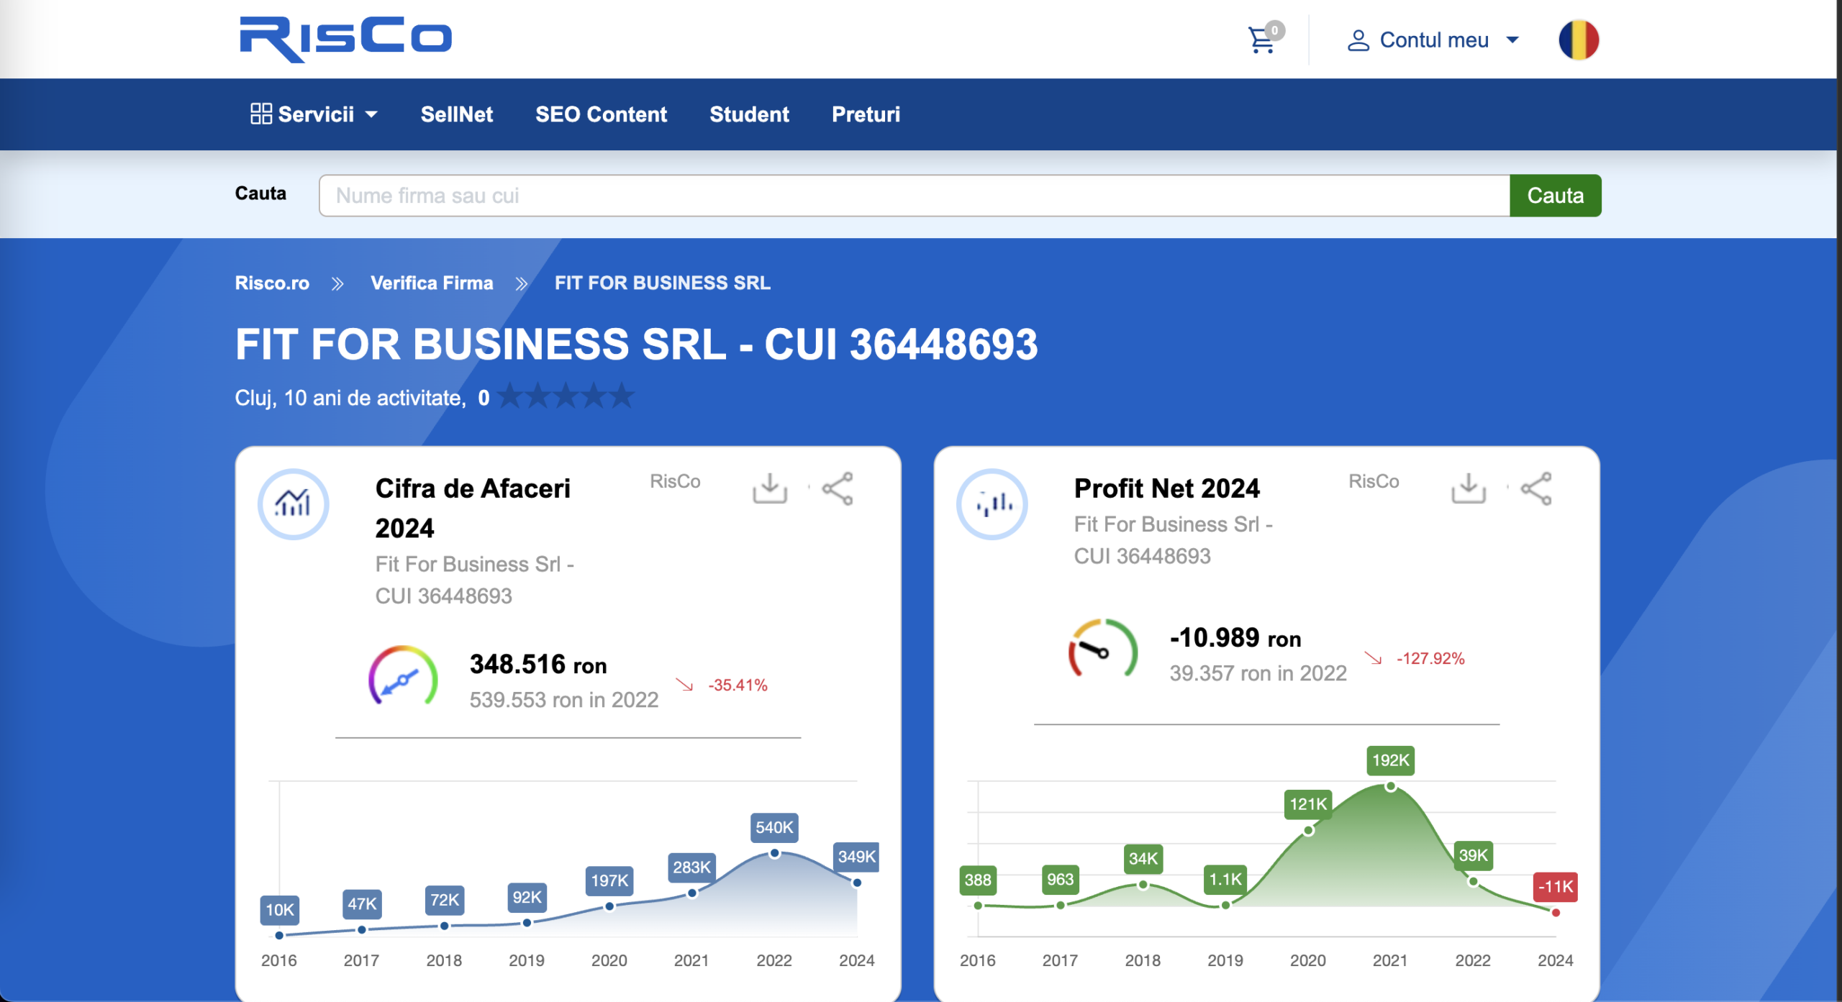Focus the company name search field
Viewport: 1842px width, 1002px height.
tap(914, 196)
